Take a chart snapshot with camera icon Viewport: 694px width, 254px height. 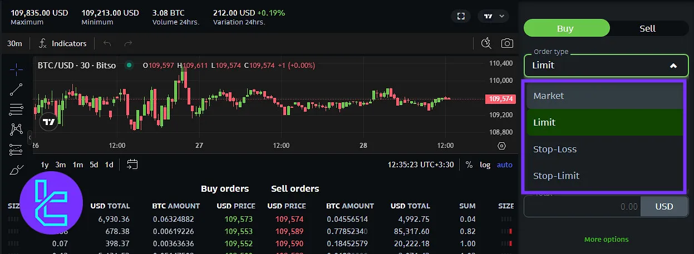[507, 43]
